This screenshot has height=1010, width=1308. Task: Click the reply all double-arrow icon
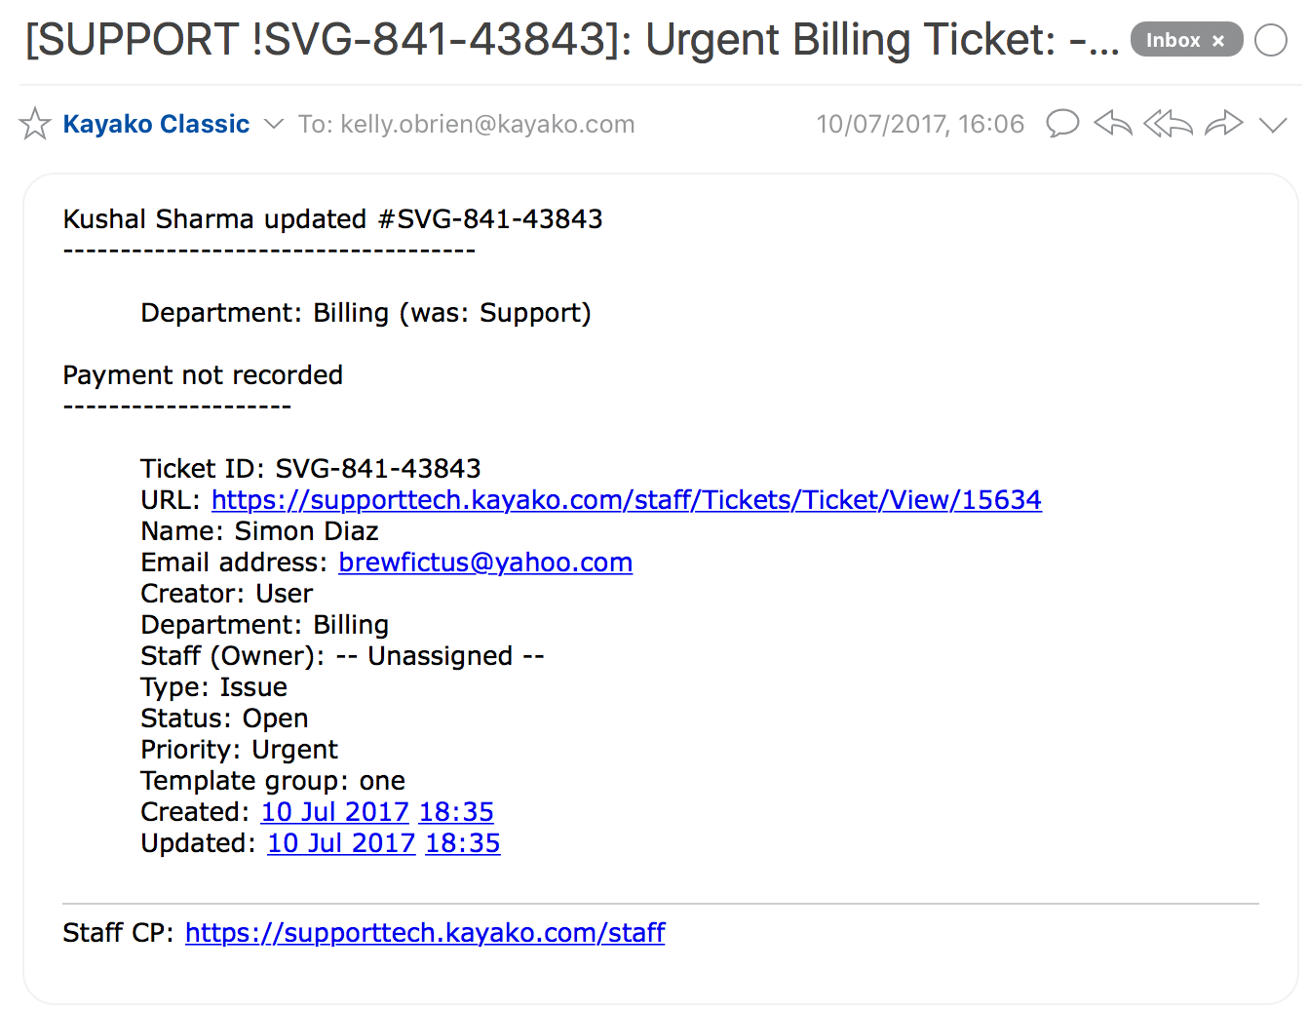click(x=1168, y=124)
